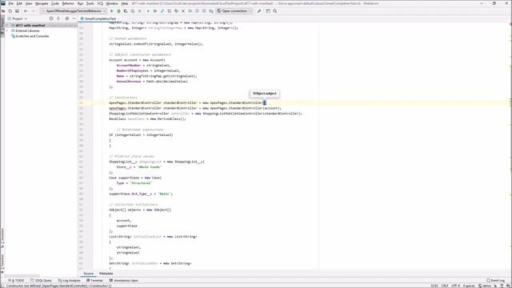Screen dimensions: 512x288
Task: Click the 'SObject[] objects = new SObject[]' line
Action: 140,210
